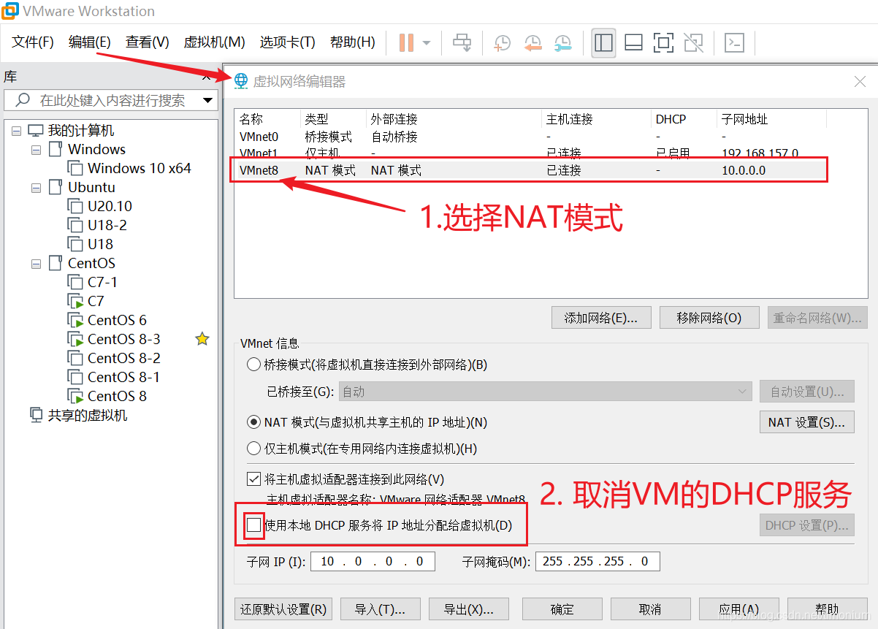
Task: Toggle the thumbnail bar view icon
Action: (633, 42)
